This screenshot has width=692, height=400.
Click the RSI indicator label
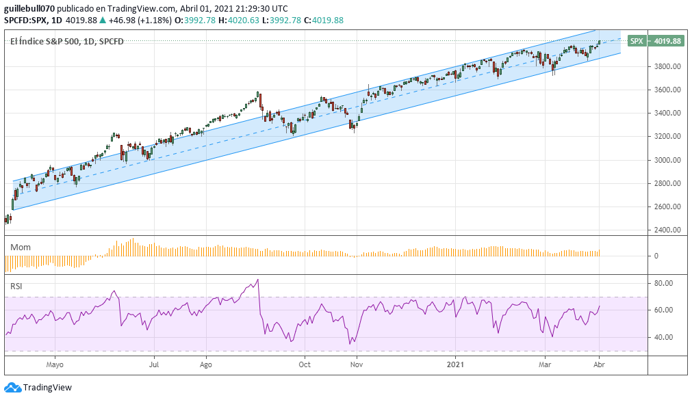click(x=16, y=286)
